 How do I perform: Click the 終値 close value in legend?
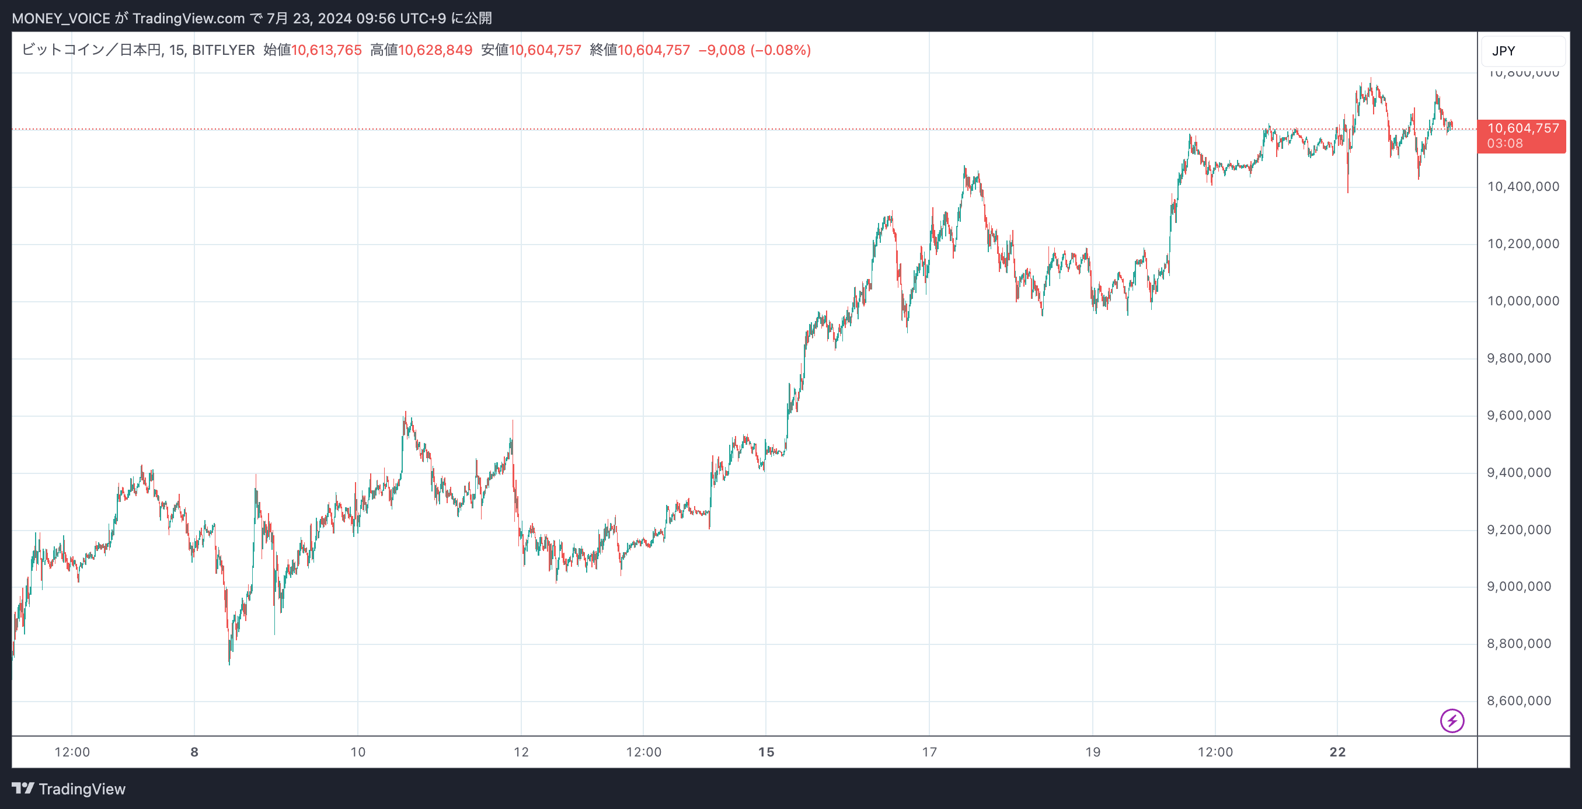click(x=653, y=50)
